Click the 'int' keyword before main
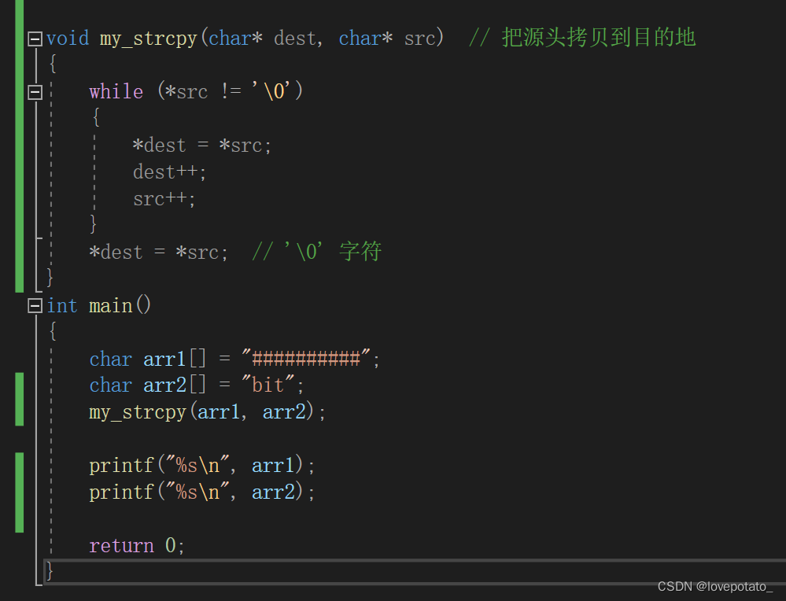Image resolution: width=786 pixels, height=601 pixels. 62,306
